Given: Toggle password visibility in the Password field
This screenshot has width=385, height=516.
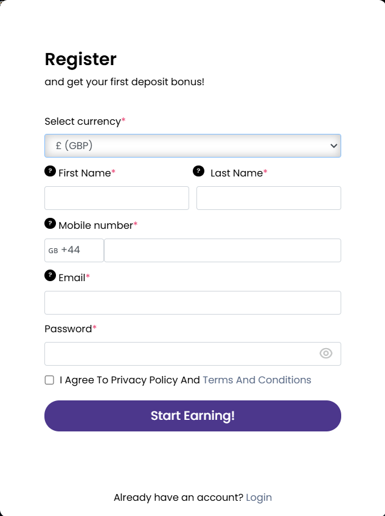Looking at the screenshot, I should [x=325, y=354].
